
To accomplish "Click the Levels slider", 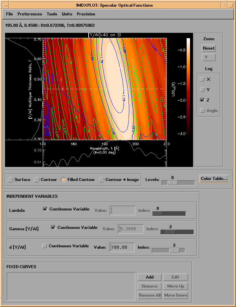I will coord(178,183).
